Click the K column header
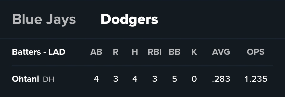The width and height of the screenshot is (285, 97). 194,52
